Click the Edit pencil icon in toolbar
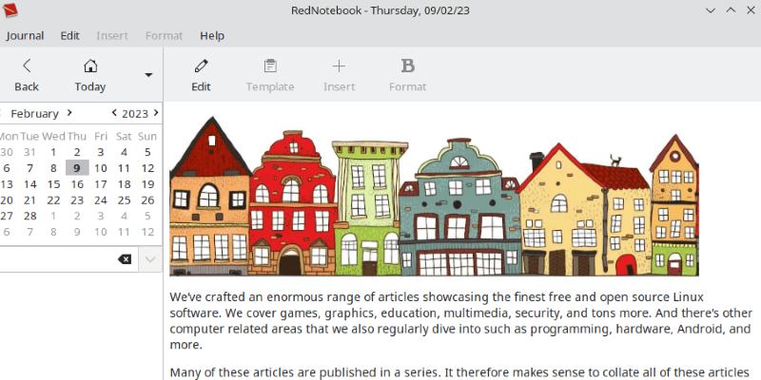 pyautogui.click(x=201, y=66)
